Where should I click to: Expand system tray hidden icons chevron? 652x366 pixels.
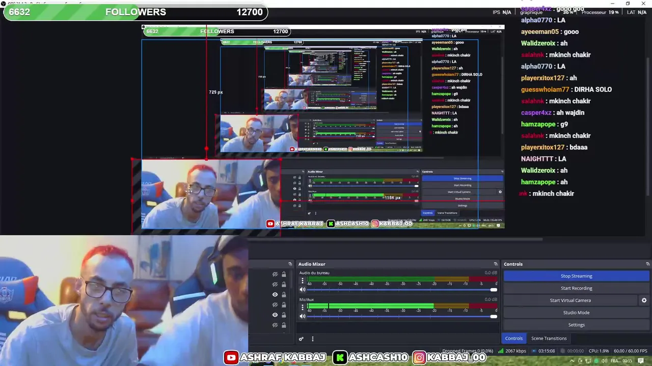point(572,361)
